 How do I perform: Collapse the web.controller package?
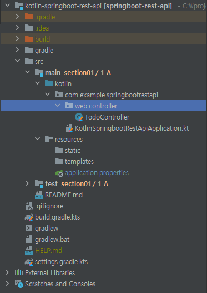[x=57, y=106]
